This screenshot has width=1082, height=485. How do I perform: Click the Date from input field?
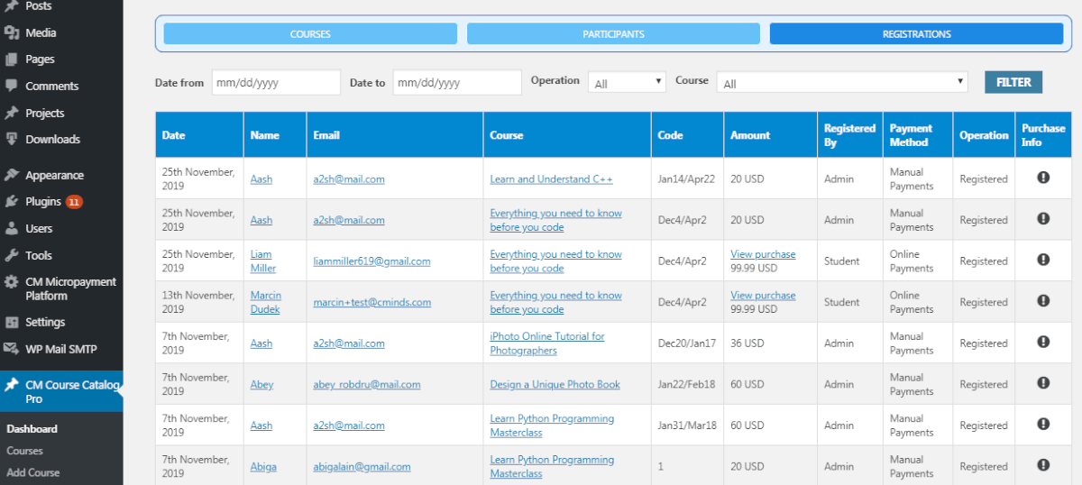pos(276,83)
